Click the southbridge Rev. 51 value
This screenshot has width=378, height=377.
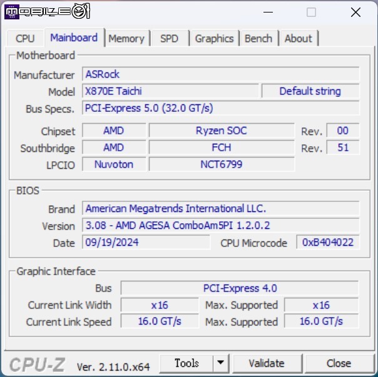(x=343, y=148)
